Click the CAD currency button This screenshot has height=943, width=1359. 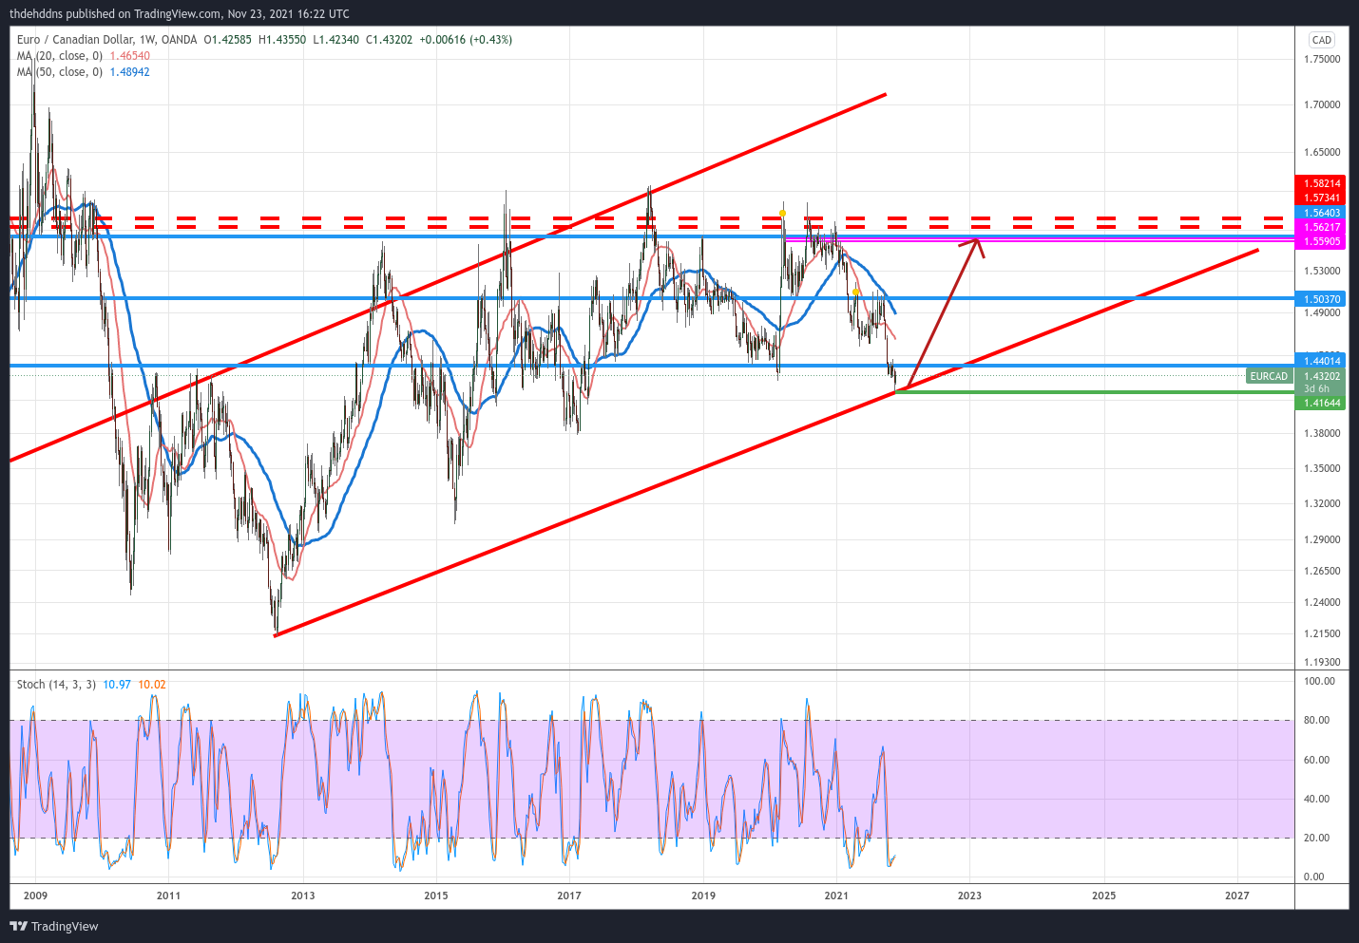click(x=1322, y=40)
